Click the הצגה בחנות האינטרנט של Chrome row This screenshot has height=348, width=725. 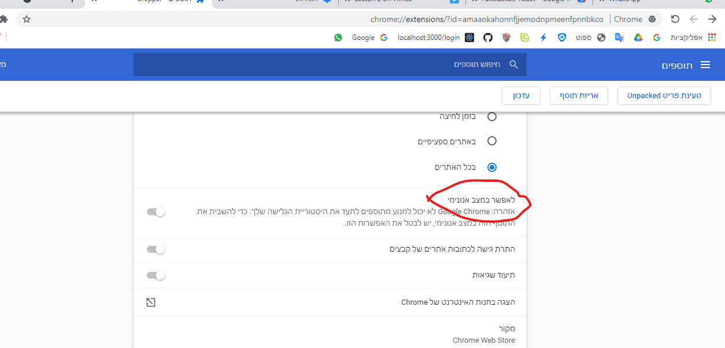330,302
